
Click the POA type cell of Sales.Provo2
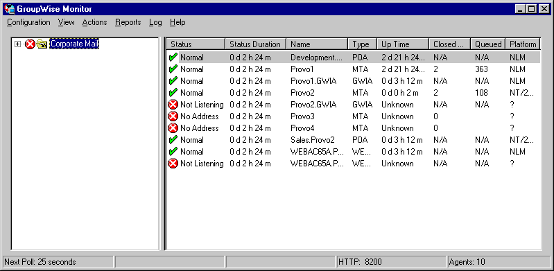360,139
